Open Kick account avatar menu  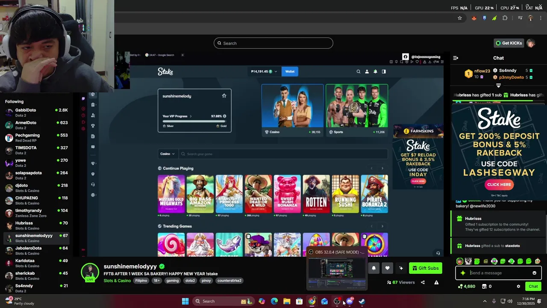[x=531, y=43]
